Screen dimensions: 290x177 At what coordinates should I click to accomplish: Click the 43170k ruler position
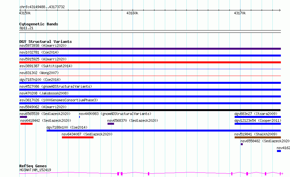pos(240,13)
